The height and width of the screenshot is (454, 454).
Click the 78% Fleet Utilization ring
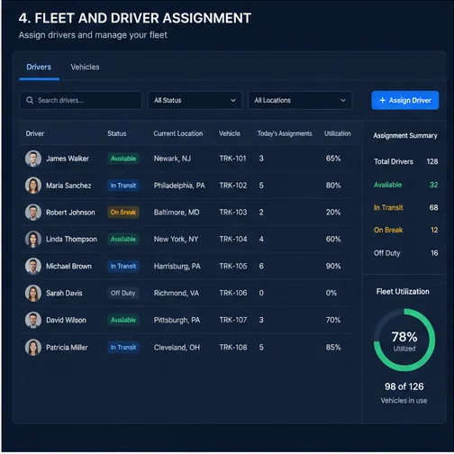[404, 340]
